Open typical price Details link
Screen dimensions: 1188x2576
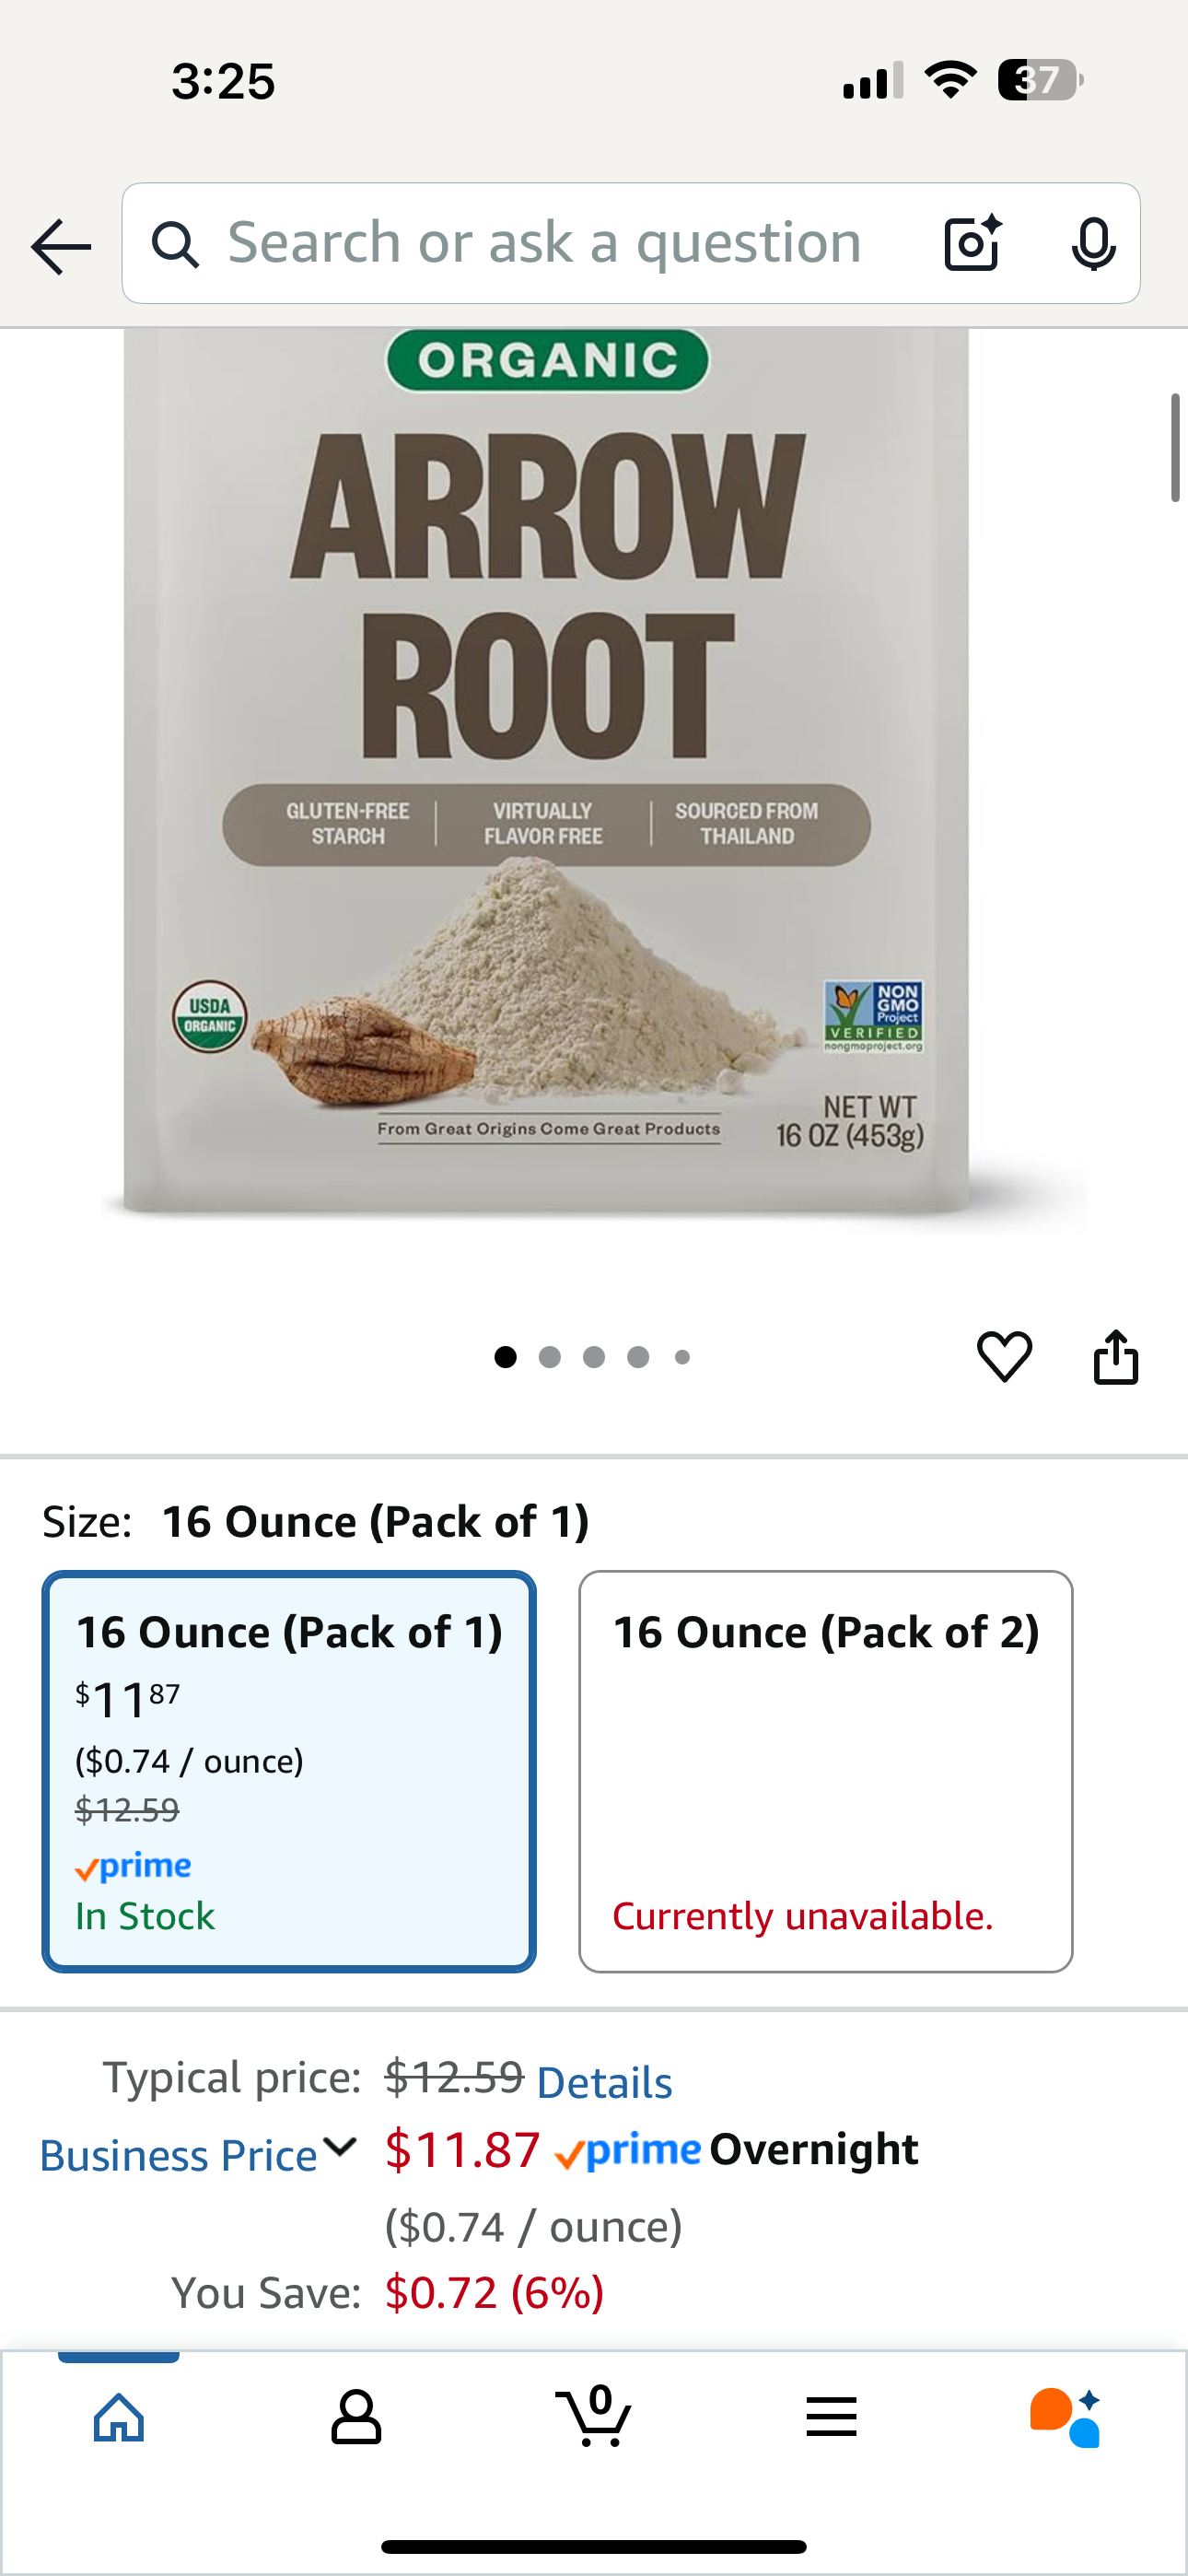click(x=604, y=2083)
